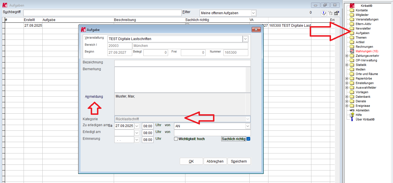Click the Abmelden key icon
The height and width of the screenshot is (183, 393).
352,110
